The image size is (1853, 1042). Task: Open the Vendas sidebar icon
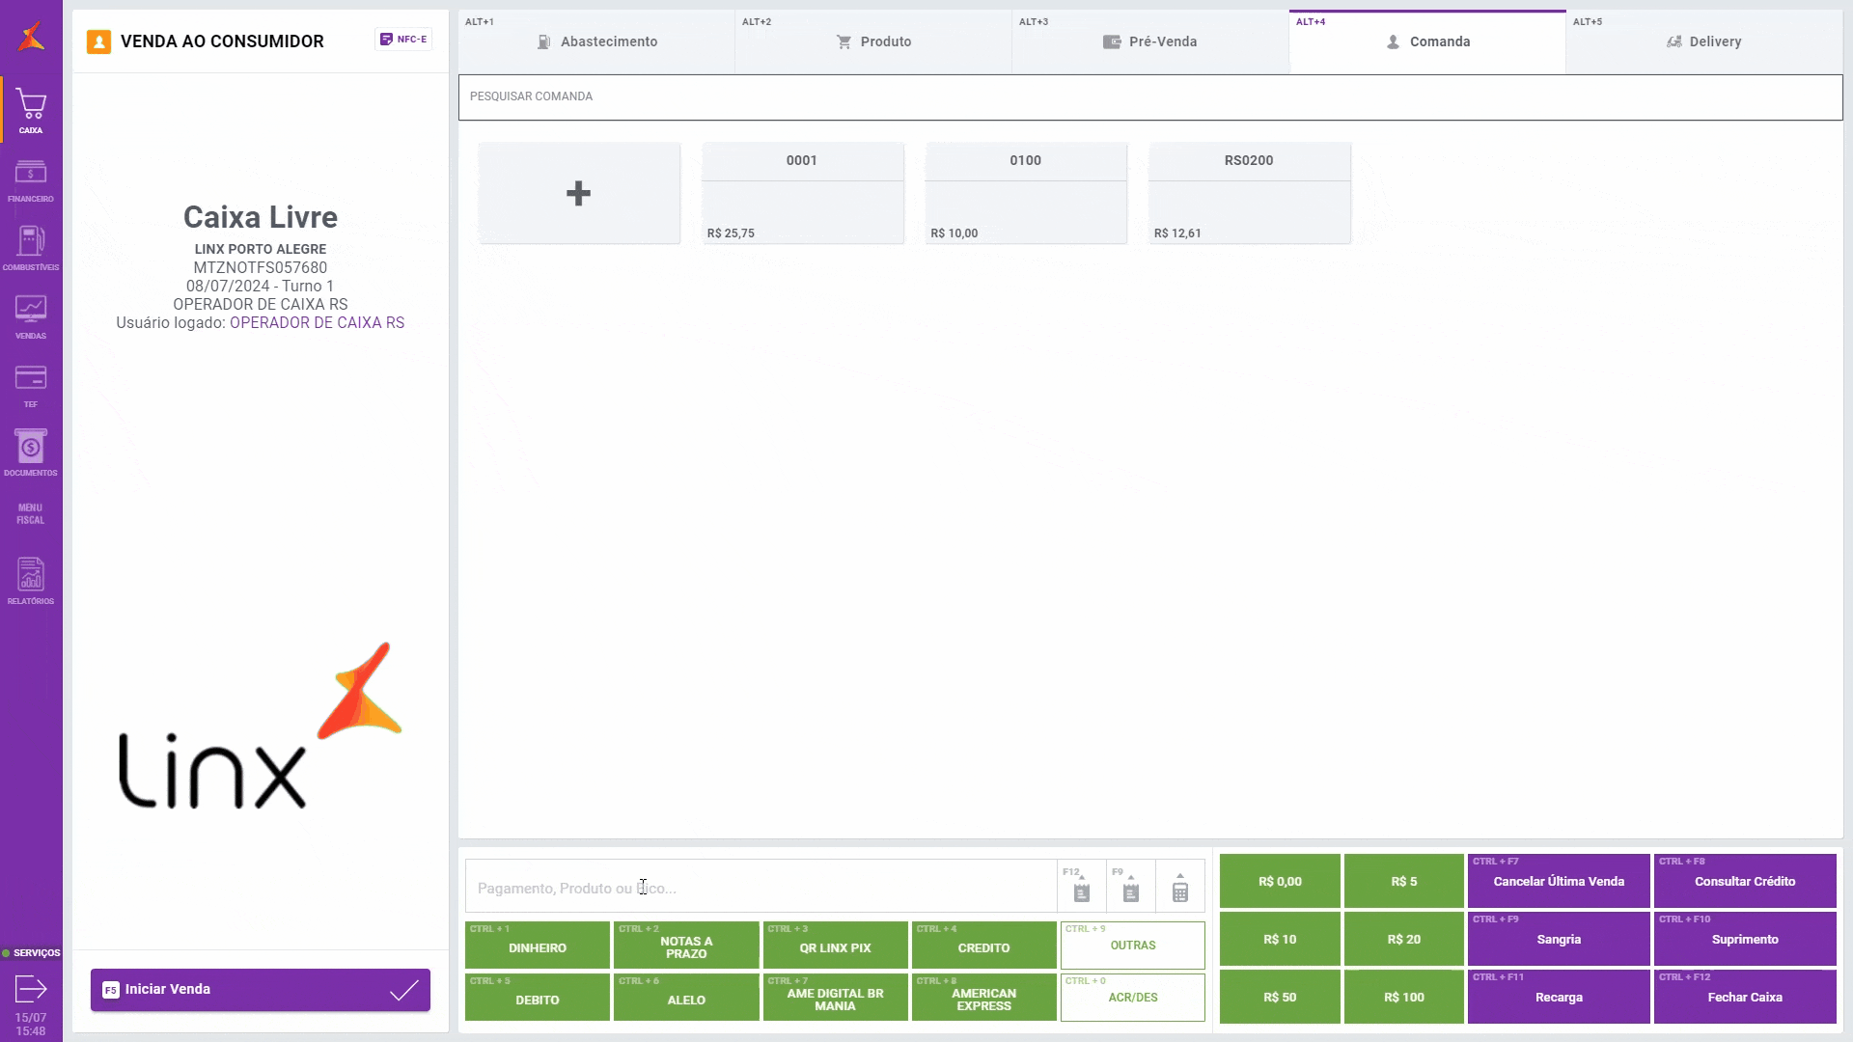[31, 316]
